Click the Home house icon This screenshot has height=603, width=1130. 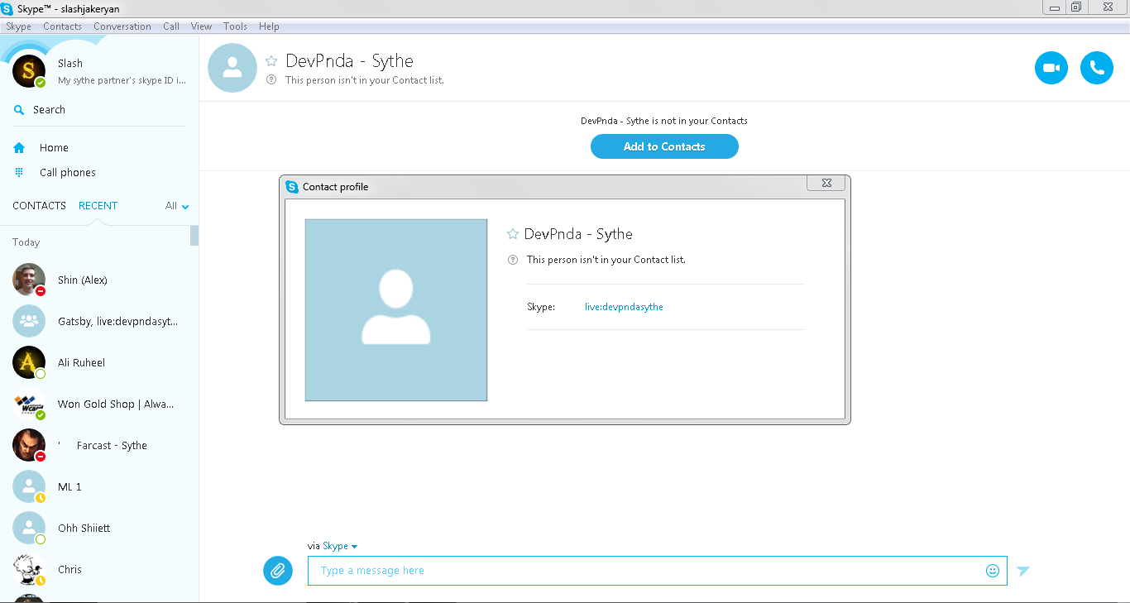19,148
